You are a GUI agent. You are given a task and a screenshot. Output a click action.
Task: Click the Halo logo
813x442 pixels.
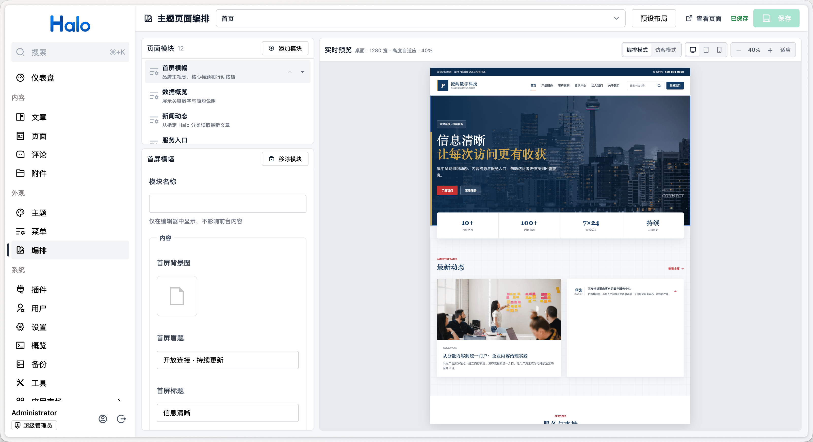(70, 24)
